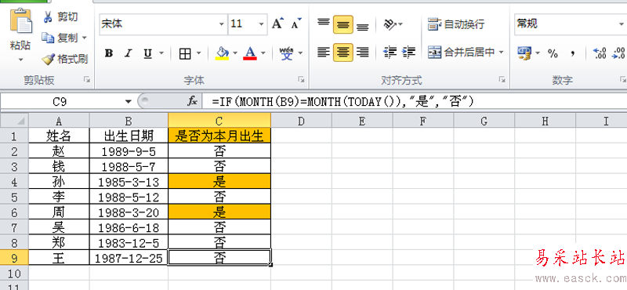Toggle center horizontal alignment
The image size is (627, 290).
(342, 52)
